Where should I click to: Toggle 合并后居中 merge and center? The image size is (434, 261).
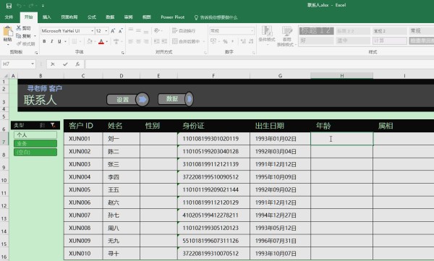(187, 41)
